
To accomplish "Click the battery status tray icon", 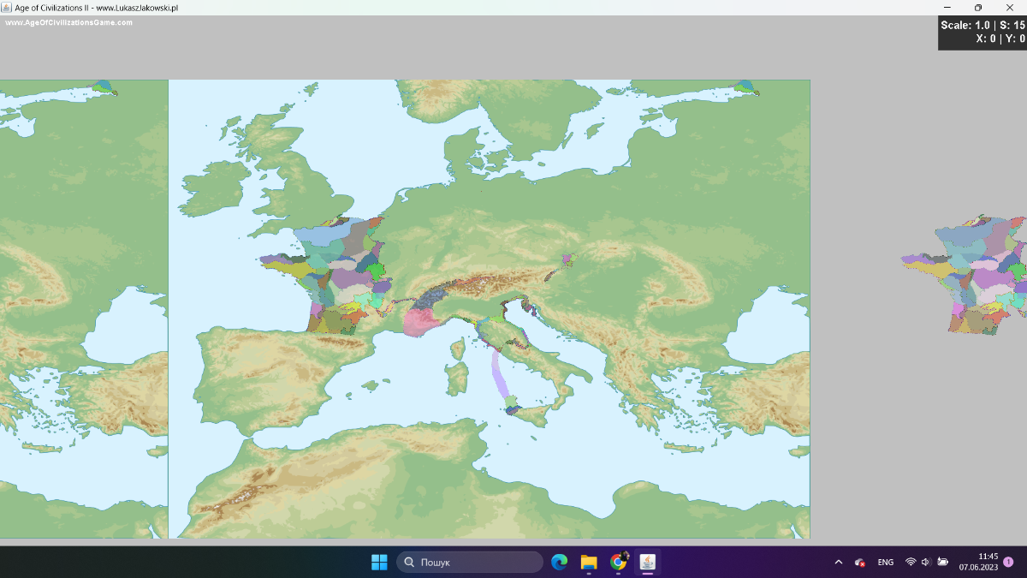I will tap(943, 563).
